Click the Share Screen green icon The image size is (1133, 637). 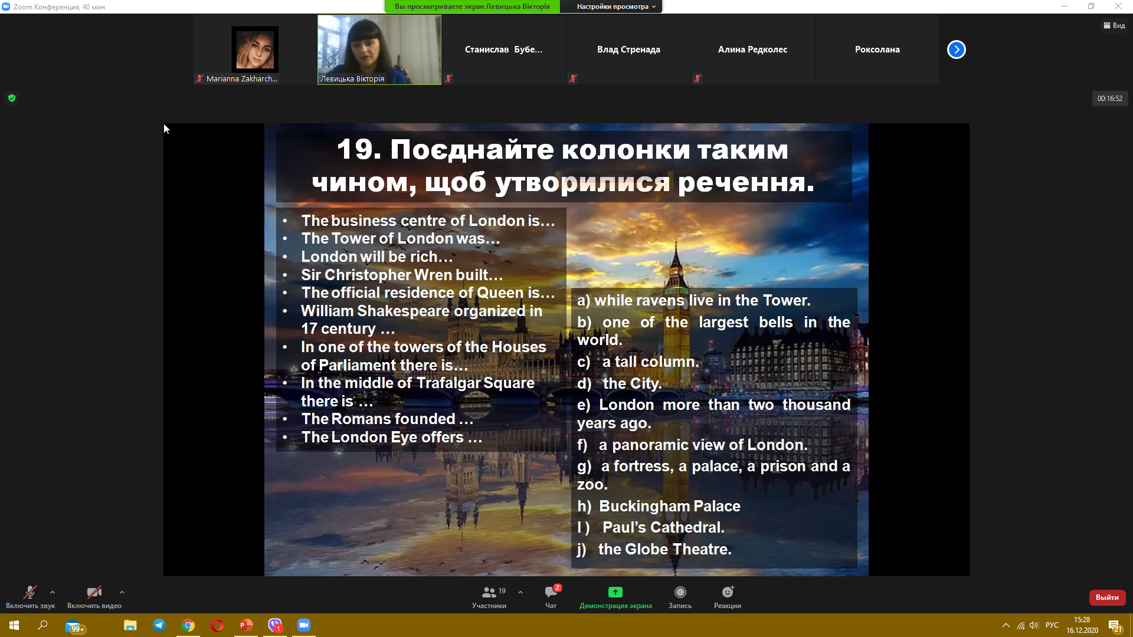(615, 592)
